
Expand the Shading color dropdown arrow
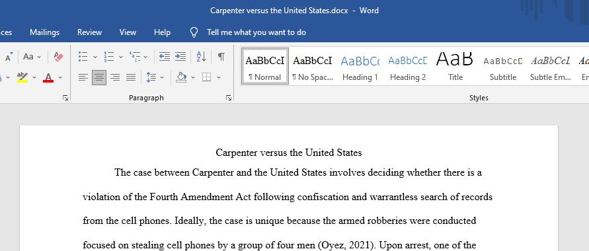(193, 78)
